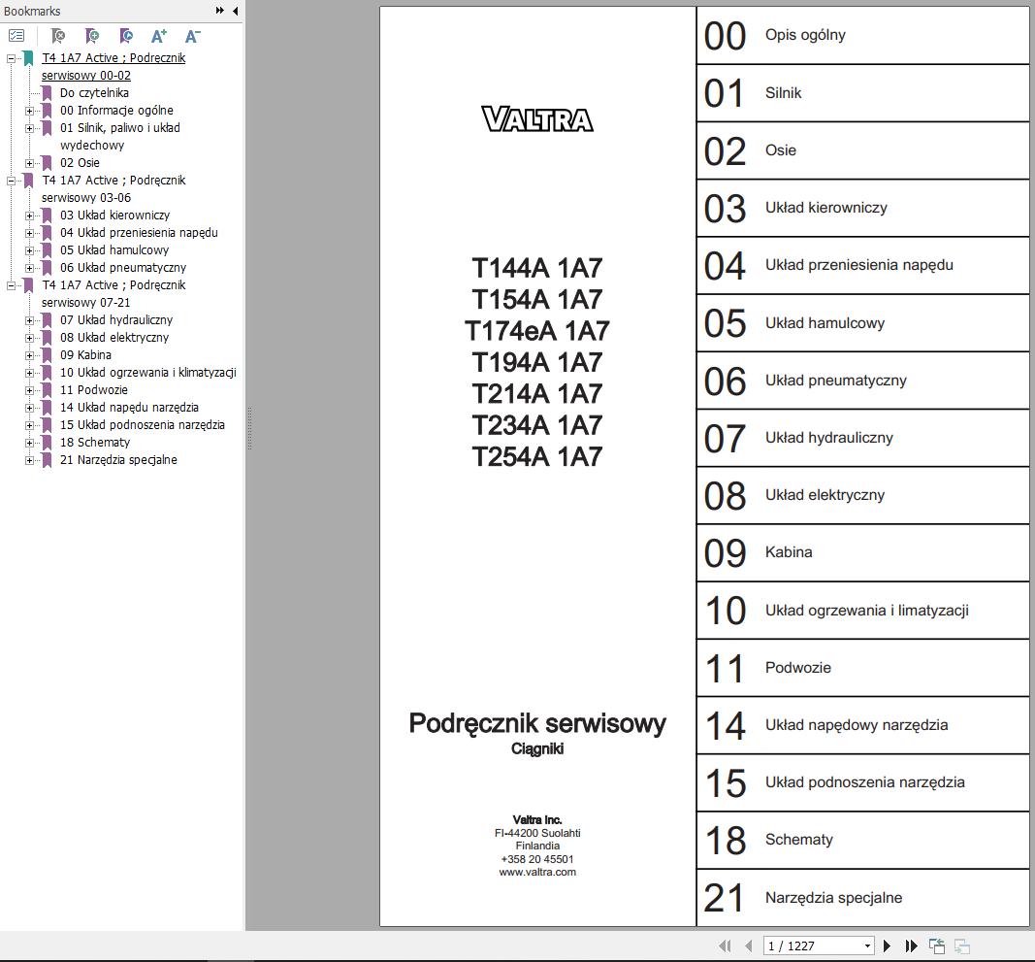Screen dimensions: 1035x962
Task: Click the panel splitter grip handle
Action: pyautogui.click(x=249, y=429)
